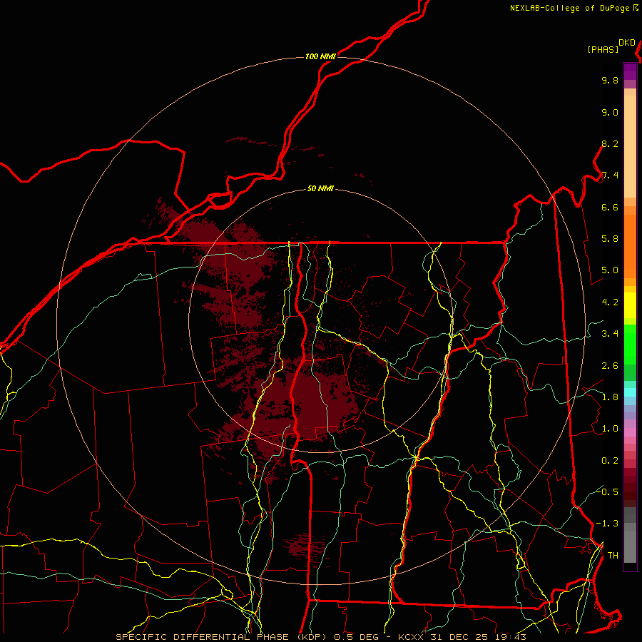Click the 5.8 value on color scale
This screenshot has width=642, height=642.
click(x=610, y=239)
